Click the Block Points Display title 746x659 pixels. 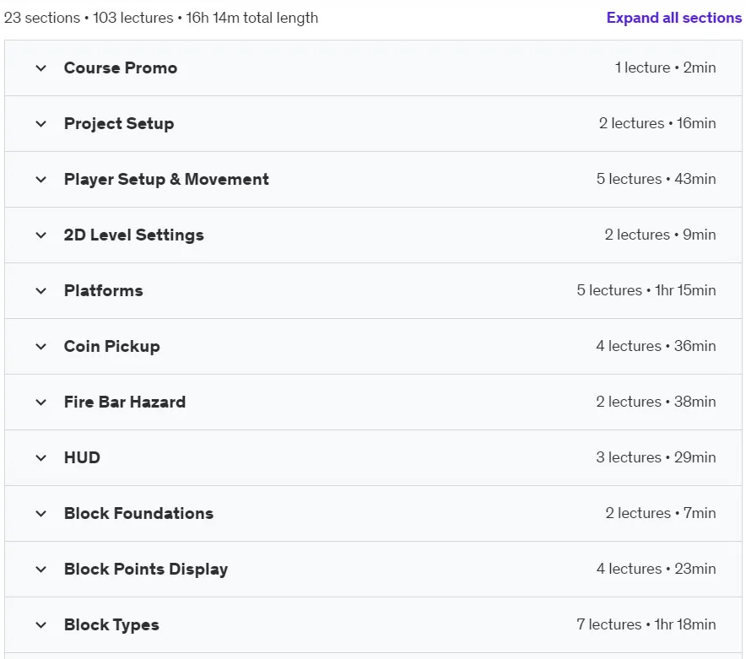pos(146,569)
